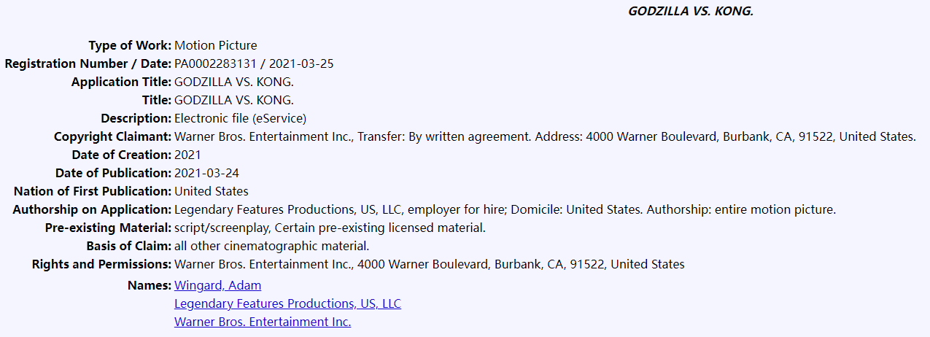Click the Title field value text
This screenshot has height=337, width=930.
coord(234,100)
